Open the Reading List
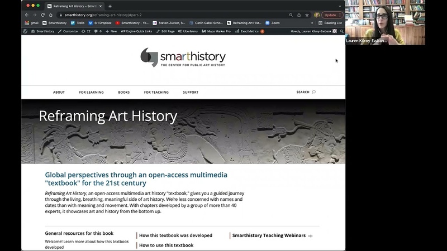Screen dimensions: 447x251 pos(330,23)
